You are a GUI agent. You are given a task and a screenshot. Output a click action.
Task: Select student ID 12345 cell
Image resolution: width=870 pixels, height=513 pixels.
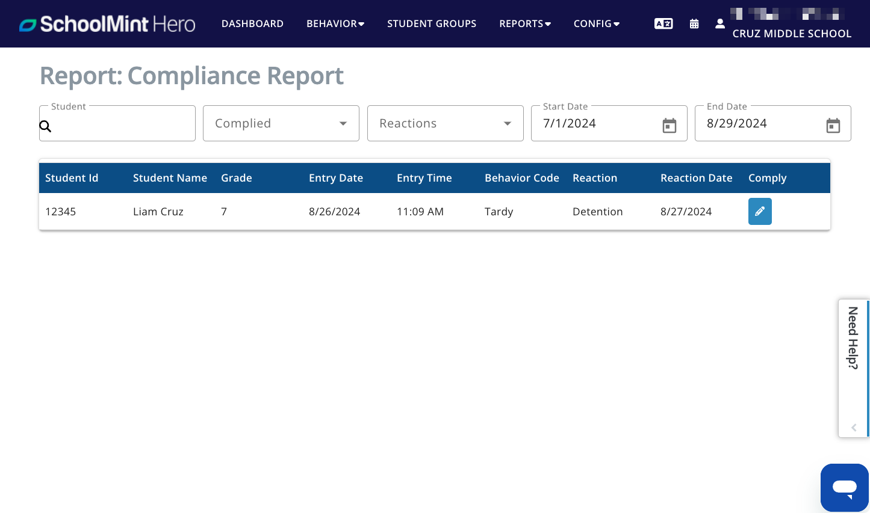60,212
